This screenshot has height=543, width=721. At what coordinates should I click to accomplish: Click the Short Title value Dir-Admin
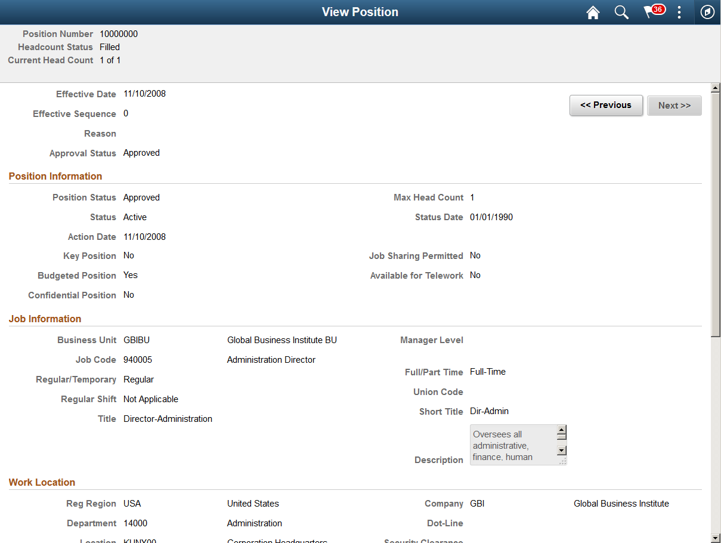pyautogui.click(x=490, y=411)
